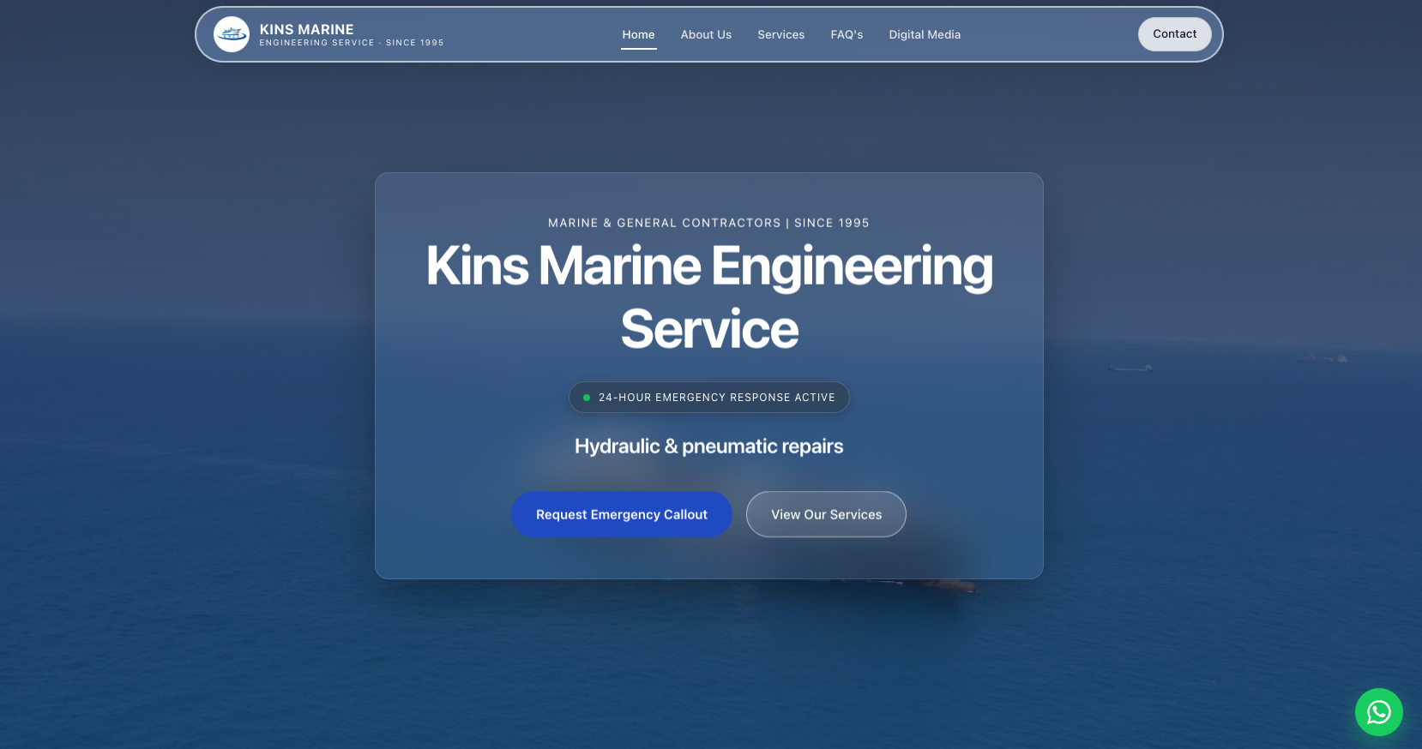Click the Hydraulic & pneumatic repairs text
This screenshot has width=1422, height=749.
(x=709, y=446)
